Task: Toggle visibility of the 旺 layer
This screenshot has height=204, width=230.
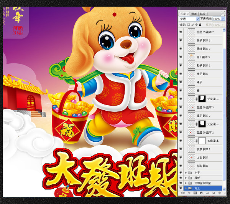Action: pos(181,90)
